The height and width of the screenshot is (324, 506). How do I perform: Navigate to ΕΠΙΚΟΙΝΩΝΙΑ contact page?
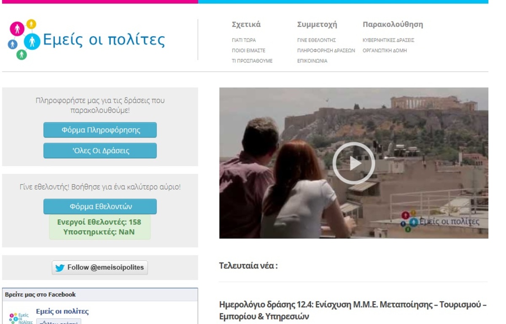coord(312,61)
